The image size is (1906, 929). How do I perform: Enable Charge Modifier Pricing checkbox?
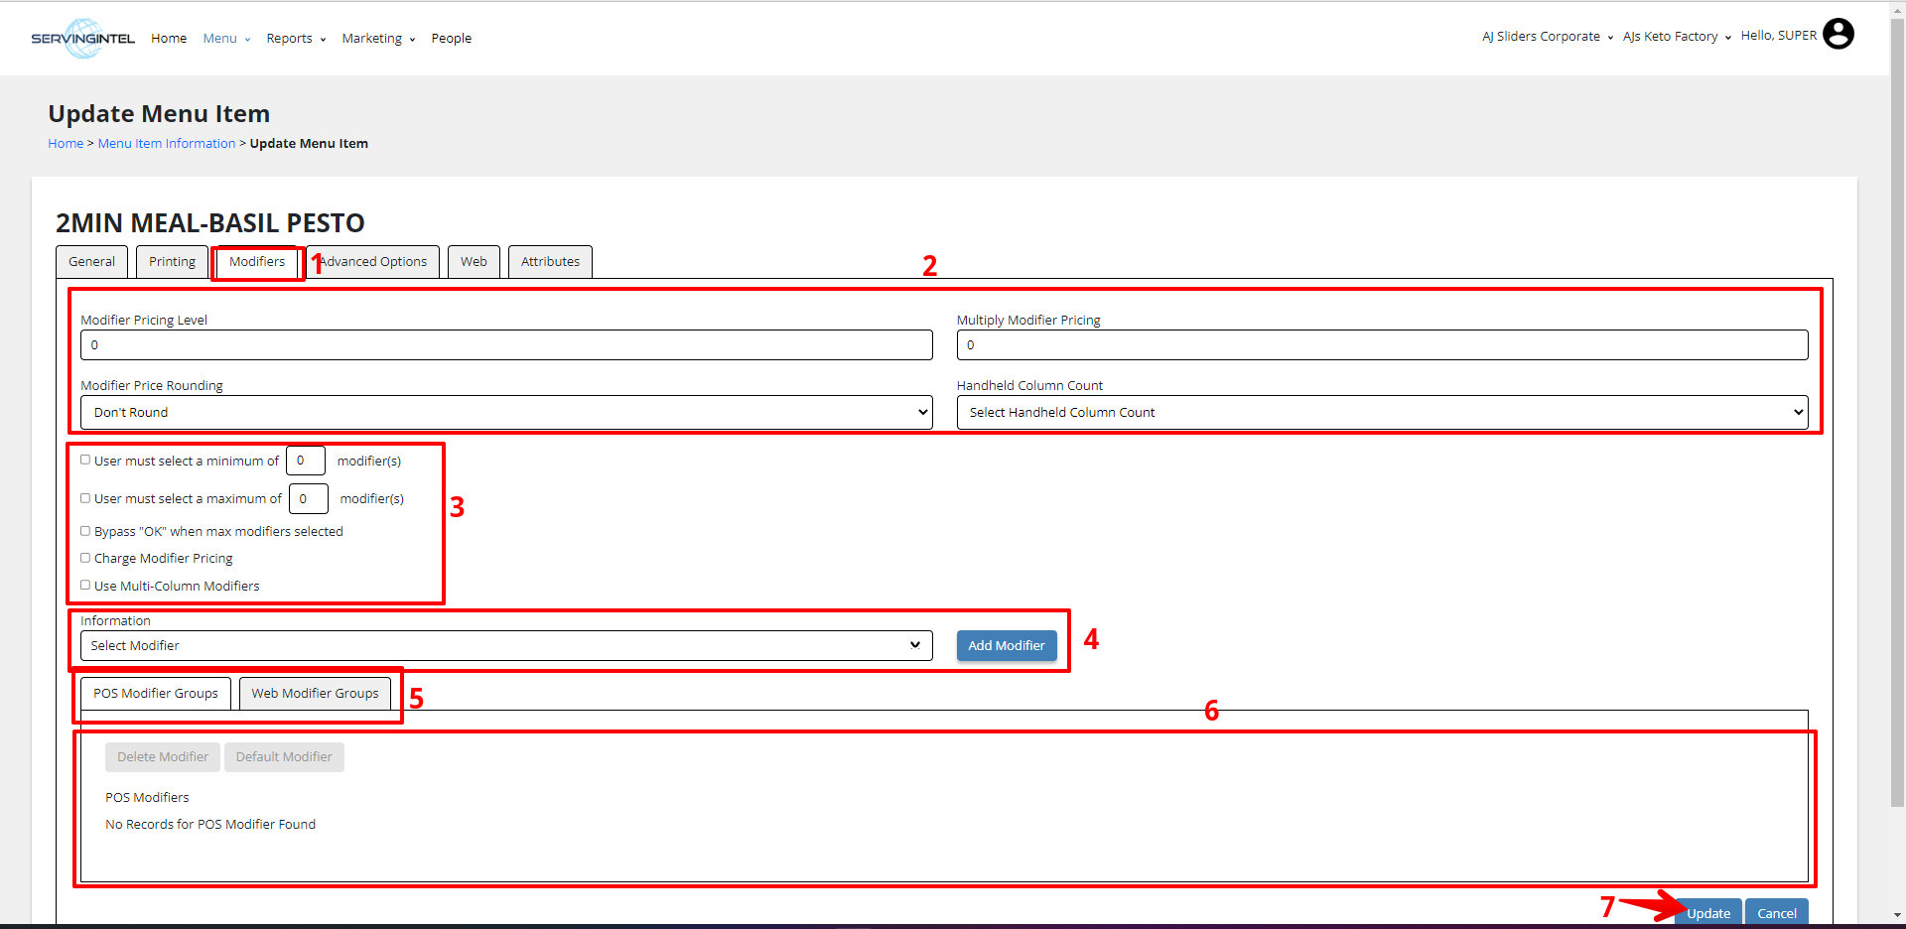point(85,559)
